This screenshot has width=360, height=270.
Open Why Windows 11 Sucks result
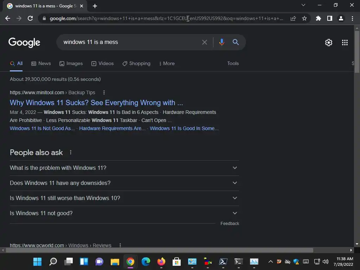(x=96, y=103)
